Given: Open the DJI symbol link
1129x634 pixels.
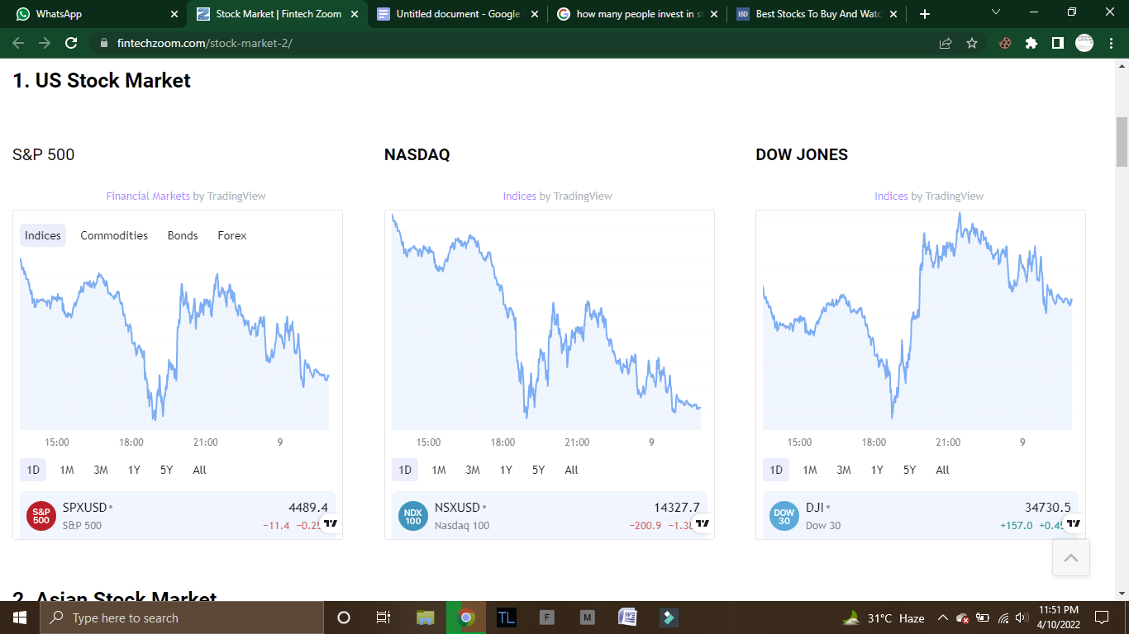Looking at the screenshot, I should pyautogui.click(x=814, y=508).
